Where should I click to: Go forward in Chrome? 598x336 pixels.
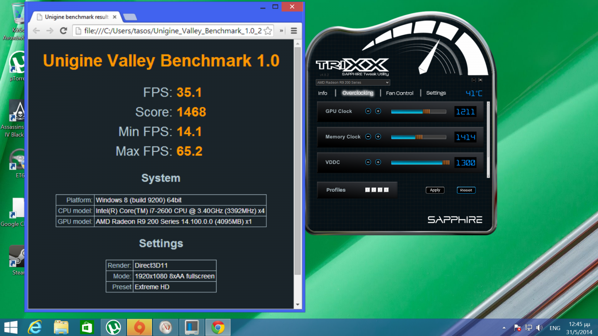pos(50,31)
